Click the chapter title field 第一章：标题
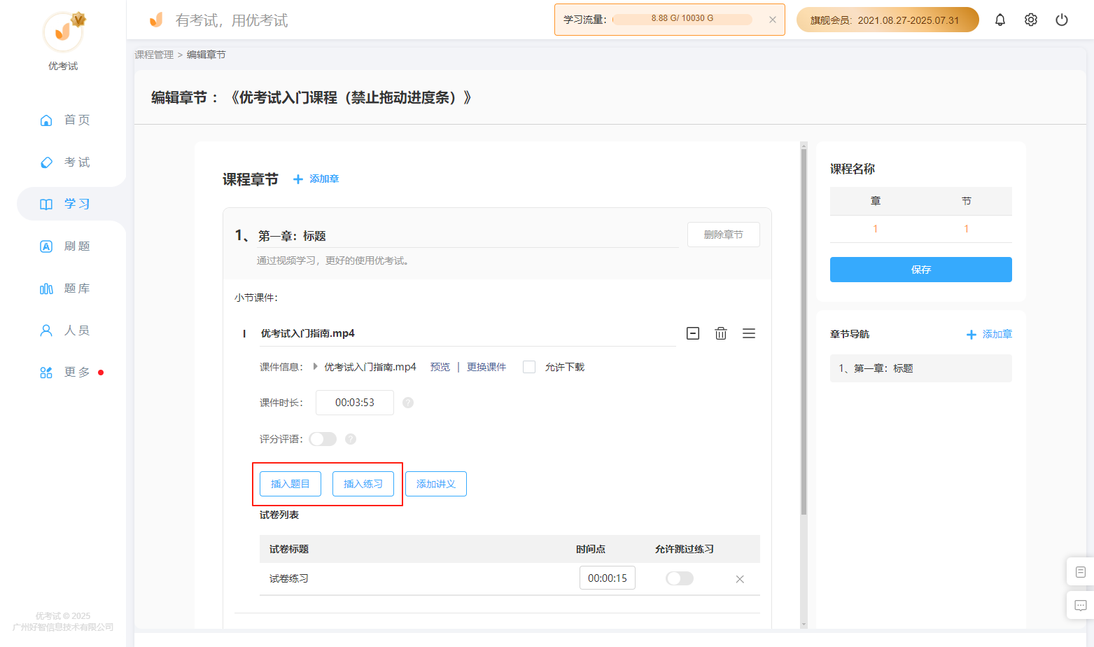The width and height of the screenshot is (1094, 647). tap(468, 236)
